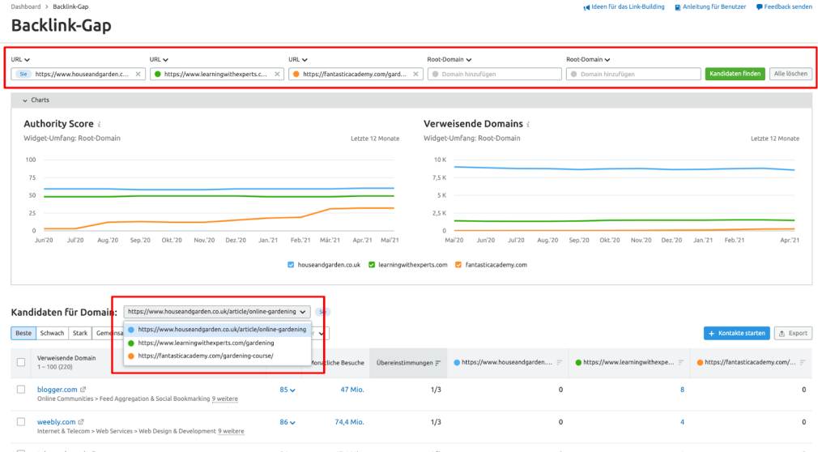The width and height of the screenshot is (818, 452).
Task: Open the Kandidaten für Domain dropdown
Action: click(x=217, y=312)
